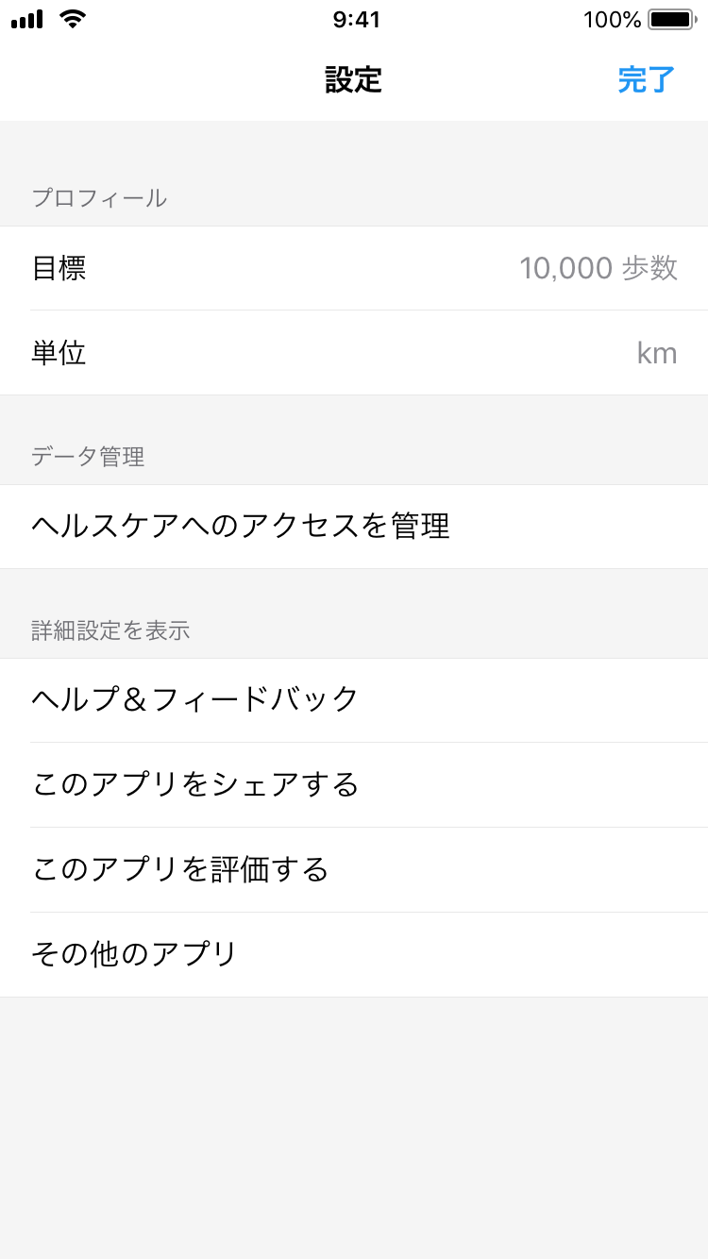Tap the 100% battery percentage

[612, 19]
